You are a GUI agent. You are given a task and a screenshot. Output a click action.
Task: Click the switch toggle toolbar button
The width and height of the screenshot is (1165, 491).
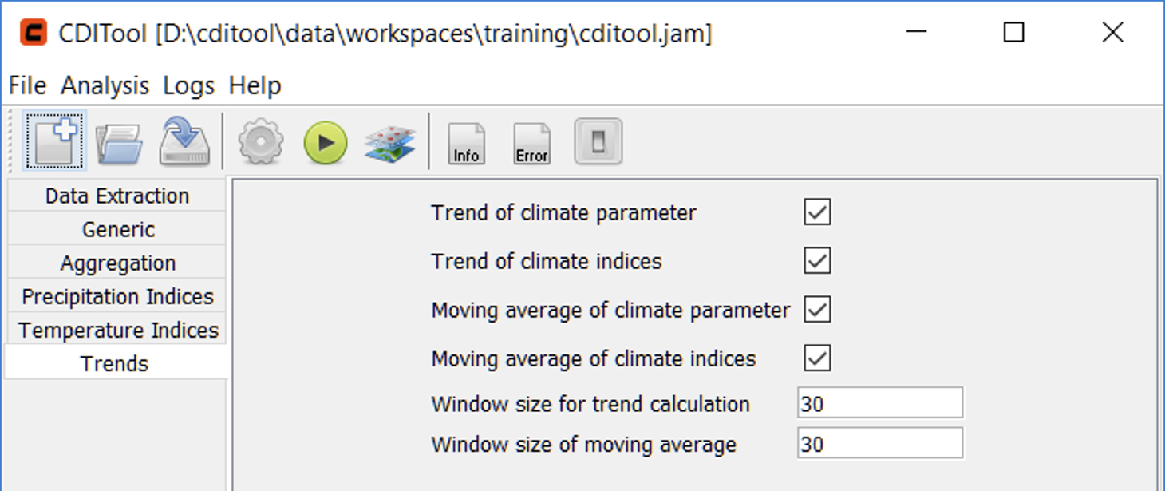598,143
